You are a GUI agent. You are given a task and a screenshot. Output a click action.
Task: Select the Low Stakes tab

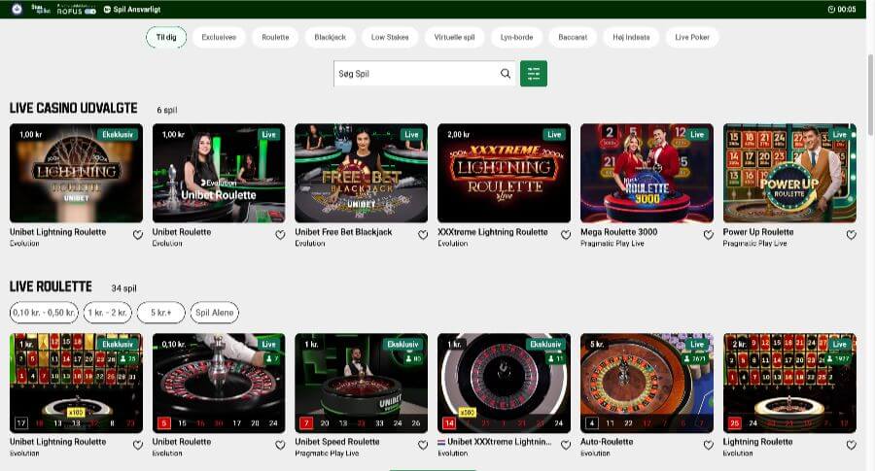(x=390, y=37)
